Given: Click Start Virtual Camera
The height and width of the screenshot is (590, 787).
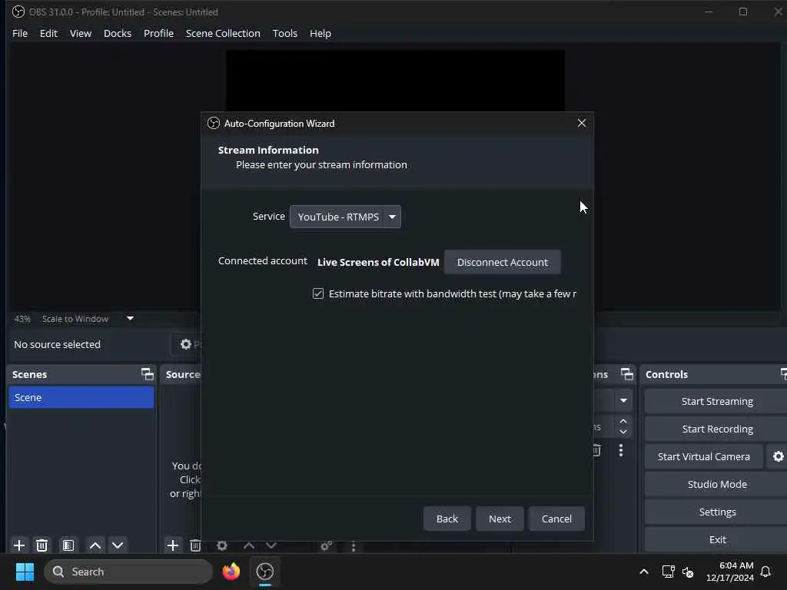Looking at the screenshot, I should coord(704,456).
